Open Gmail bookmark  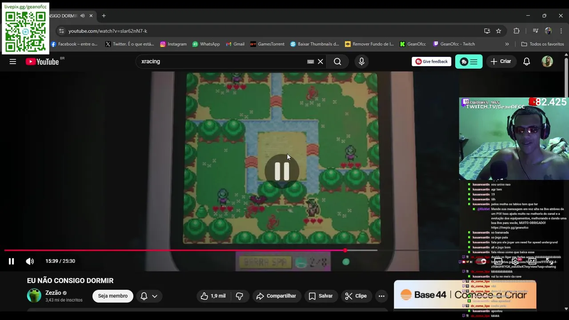(x=235, y=44)
